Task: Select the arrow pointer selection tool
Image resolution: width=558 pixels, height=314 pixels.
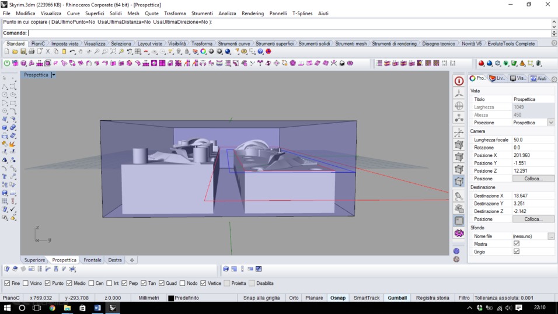Action: click(x=5, y=78)
